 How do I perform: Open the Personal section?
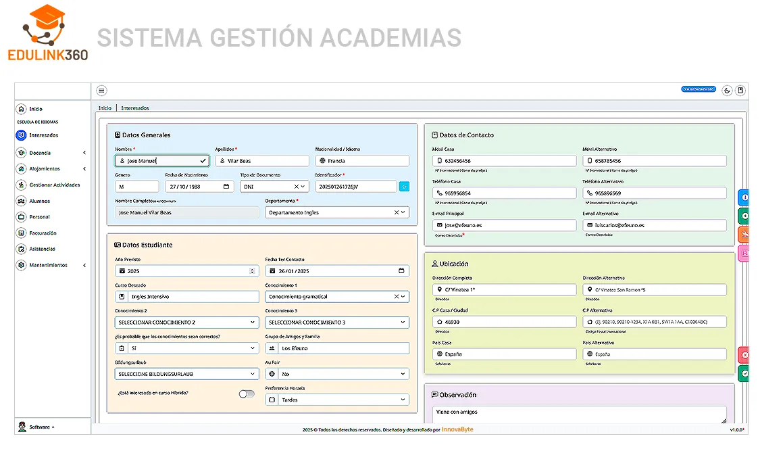(33, 217)
